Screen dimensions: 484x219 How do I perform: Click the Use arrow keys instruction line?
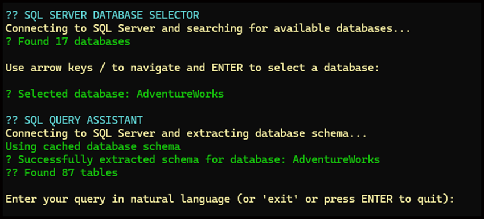[192, 68]
